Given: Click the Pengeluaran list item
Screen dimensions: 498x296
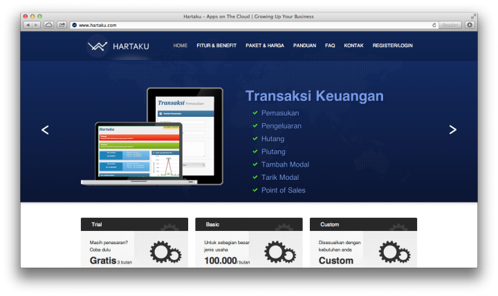Looking at the screenshot, I should click(x=282, y=126).
